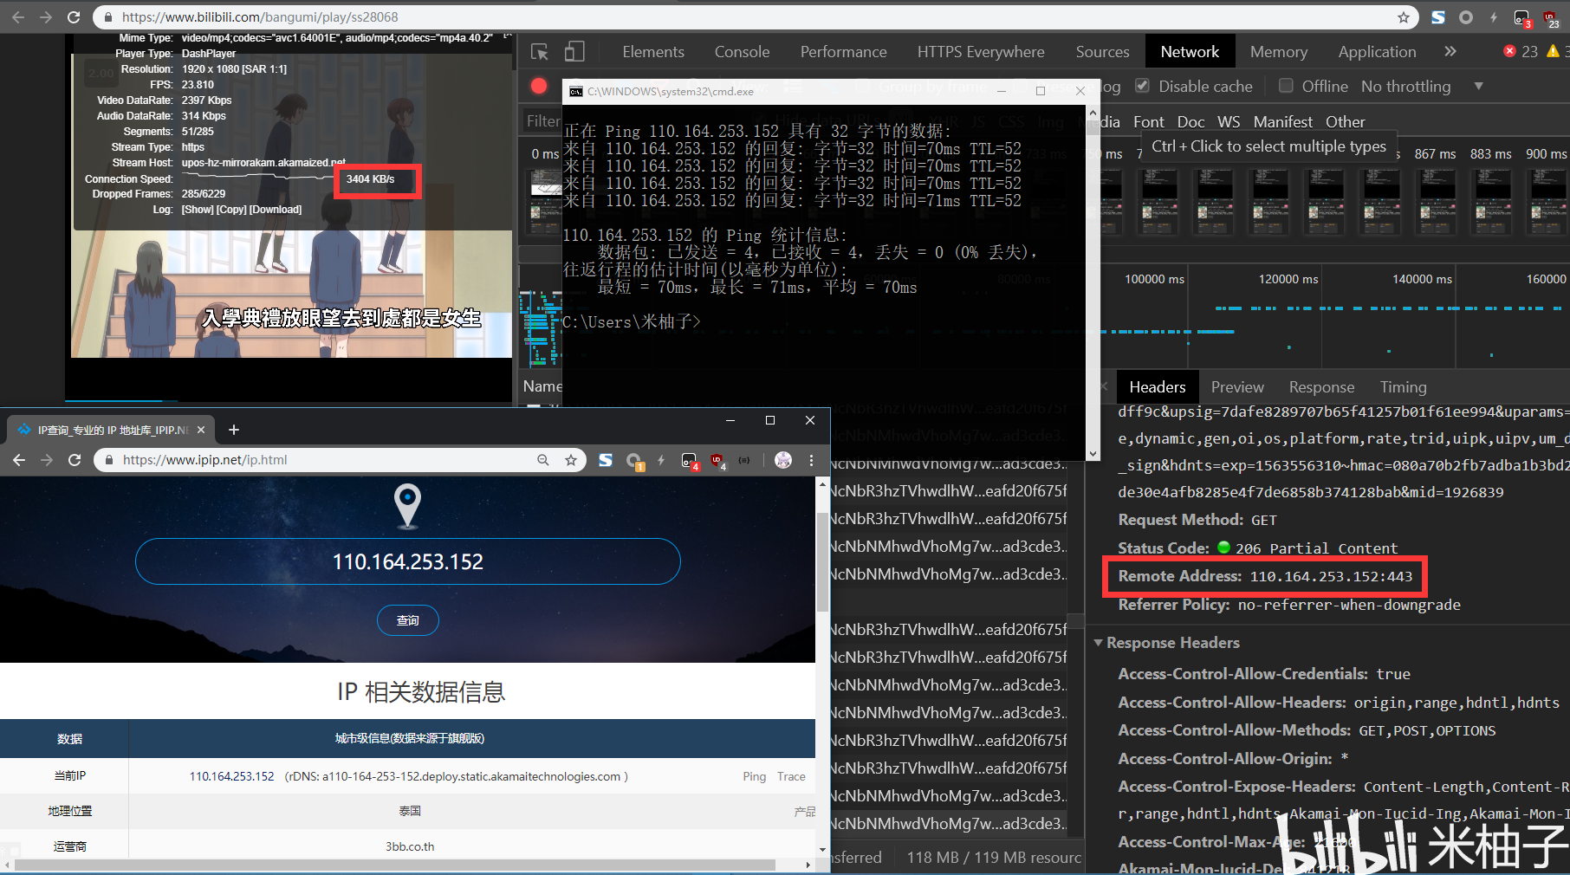The width and height of the screenshot is (1570, 875).
Task: Click the 查询 button on ipip.net
Action: tap(407, 620)
